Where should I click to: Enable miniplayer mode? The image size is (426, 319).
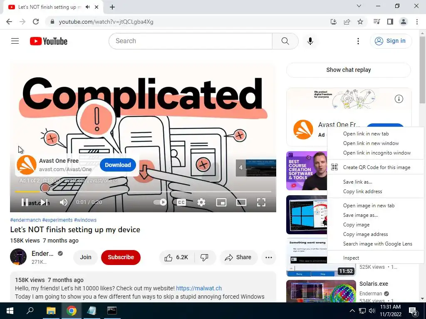(x=221, y=202)
